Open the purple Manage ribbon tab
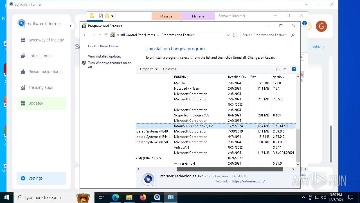The width and height of the screenshot is (360, 203). (198, 16)
